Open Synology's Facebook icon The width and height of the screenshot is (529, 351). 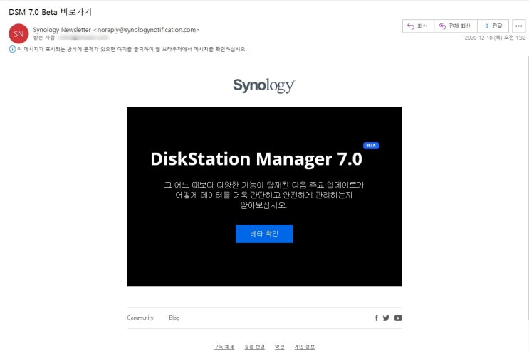tap(377, 318)
